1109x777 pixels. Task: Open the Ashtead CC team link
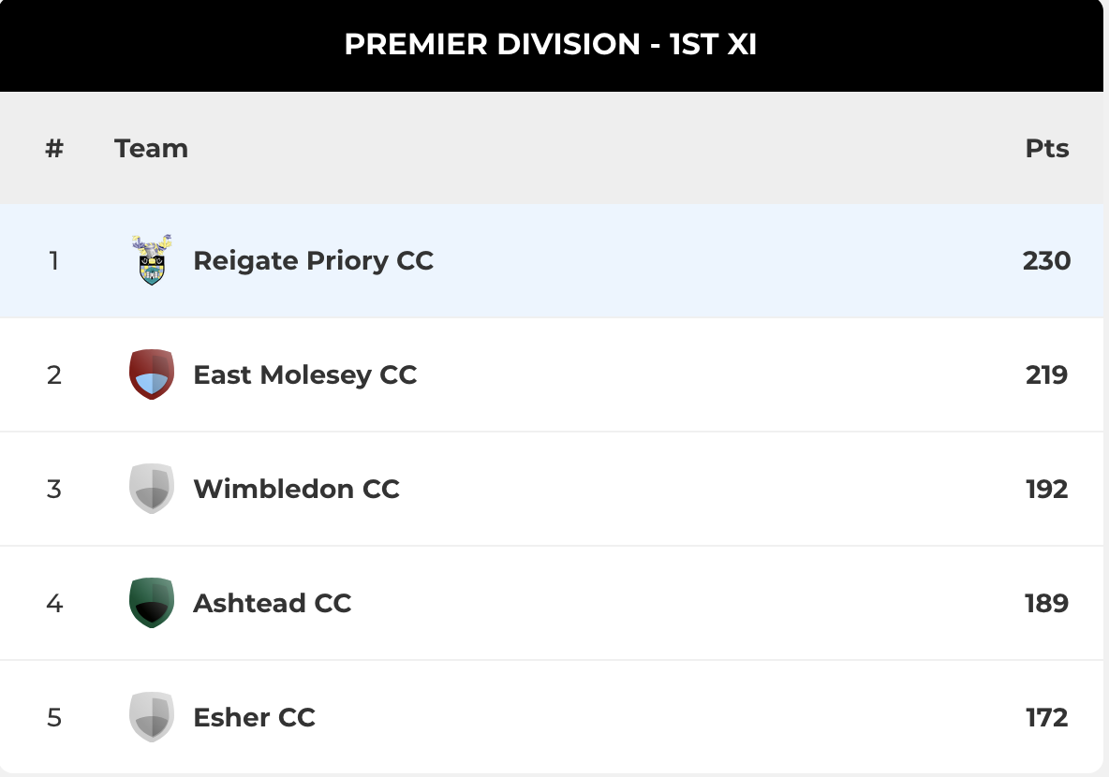point(273,603)
